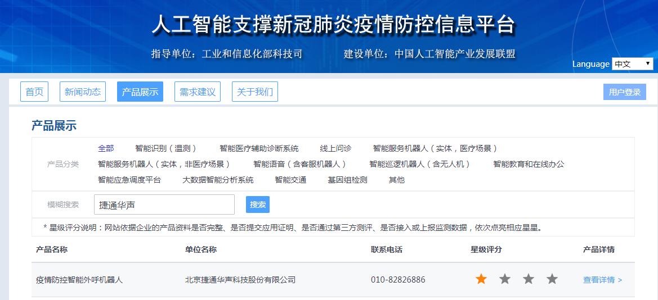Click the third gray rating star
The height and width of the screenshot is (300, 658).
pyautogui.click(x=529, y=279)
